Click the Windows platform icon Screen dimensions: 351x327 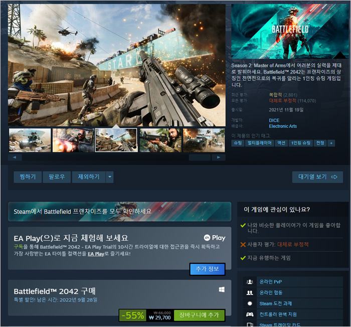click(222, 290)
